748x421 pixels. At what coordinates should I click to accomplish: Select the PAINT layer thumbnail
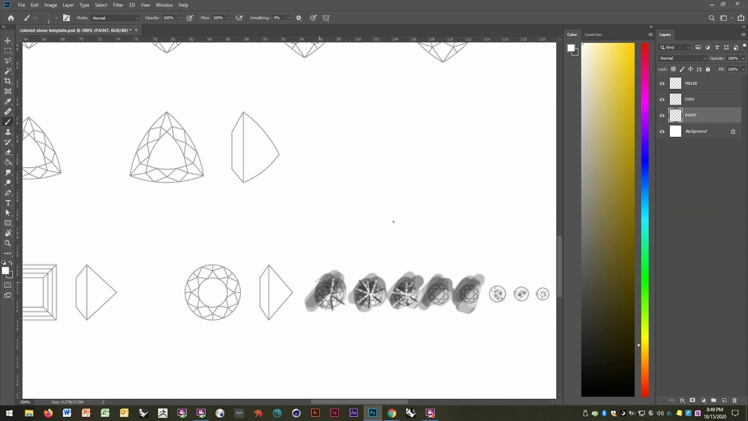pyautogui.click(x=676, y=115)
